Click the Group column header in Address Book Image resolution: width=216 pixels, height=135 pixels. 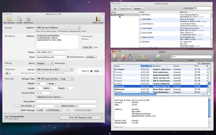tap(125, 12)
